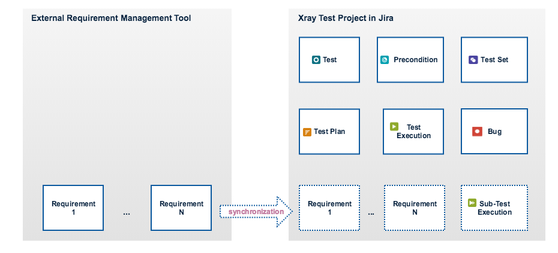This screenshot has width=558, height=253.
Task: Click the red Bug icon
Action: click(477, 132)
